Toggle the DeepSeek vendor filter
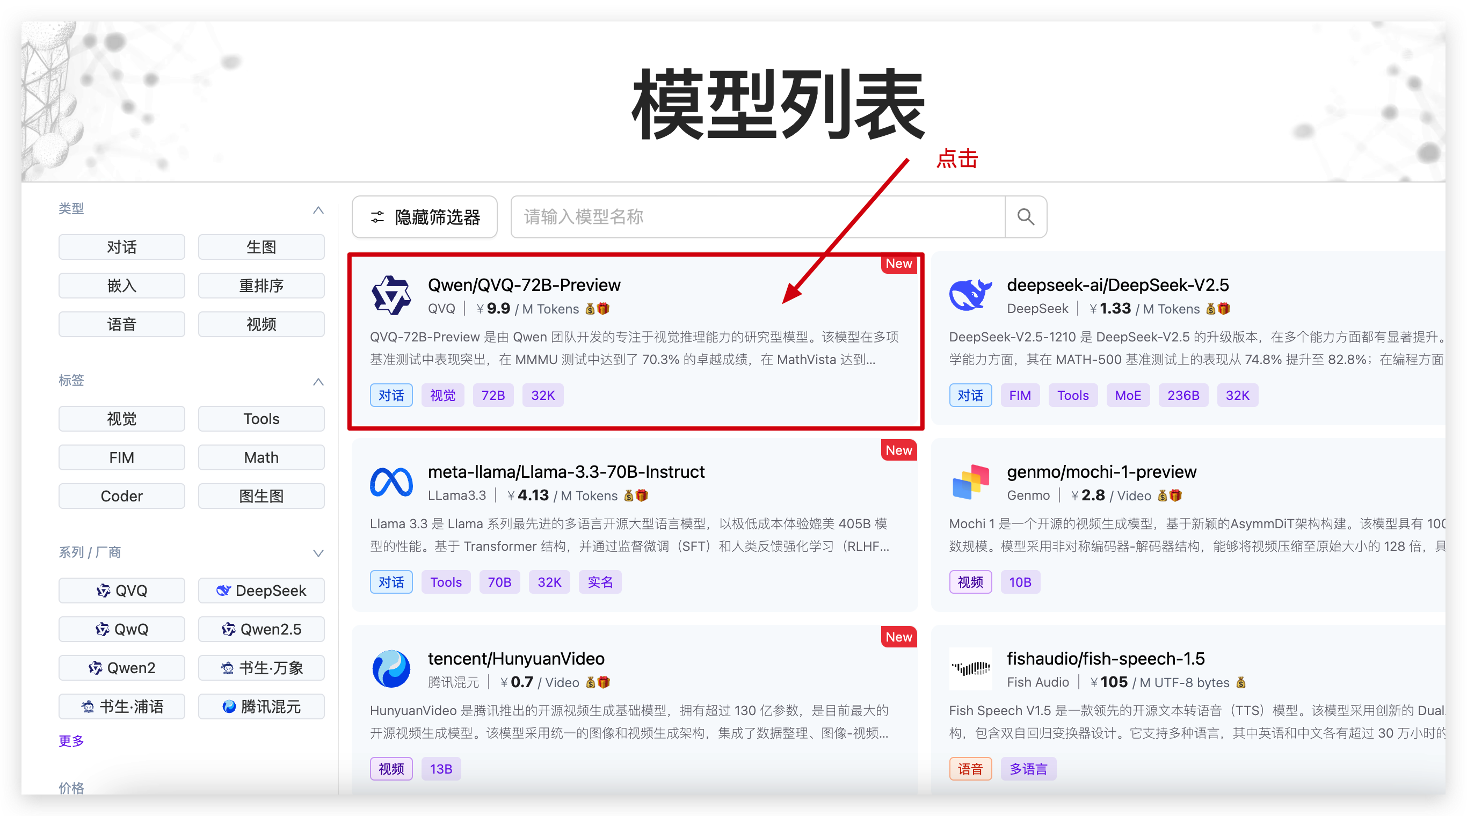The width and height of the screenshot is (1467, 816). click(x=262, y=591)
